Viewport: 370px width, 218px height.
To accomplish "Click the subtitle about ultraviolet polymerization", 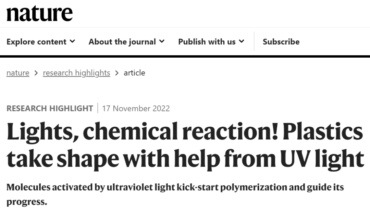I will coord(175,194).
